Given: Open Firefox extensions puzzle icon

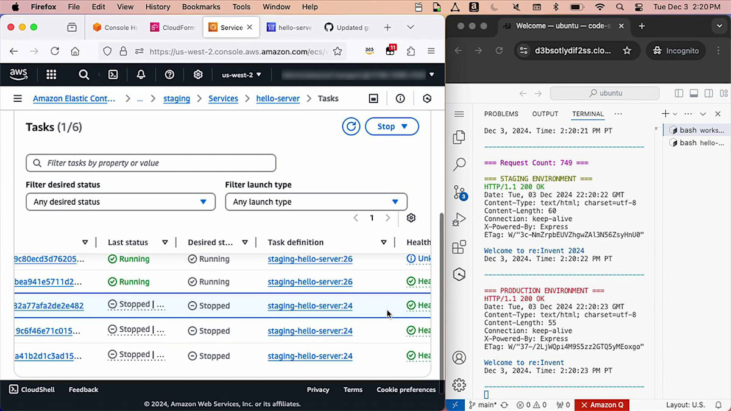Looking at the screenshot, I should point(411,52).
